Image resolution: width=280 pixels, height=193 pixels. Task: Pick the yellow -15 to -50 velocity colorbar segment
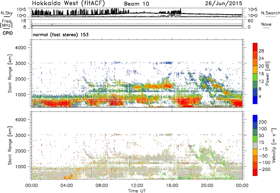[x=255, y=152]
